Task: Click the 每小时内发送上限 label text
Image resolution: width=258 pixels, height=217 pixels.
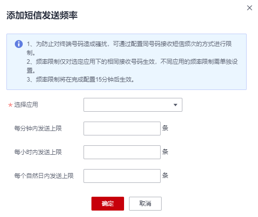Action: (x=38, y=152)
